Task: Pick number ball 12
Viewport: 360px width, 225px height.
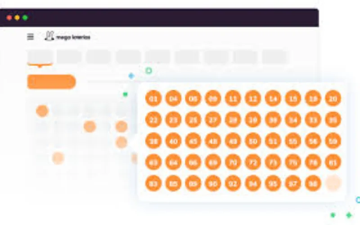Action: tap(253, 98)
